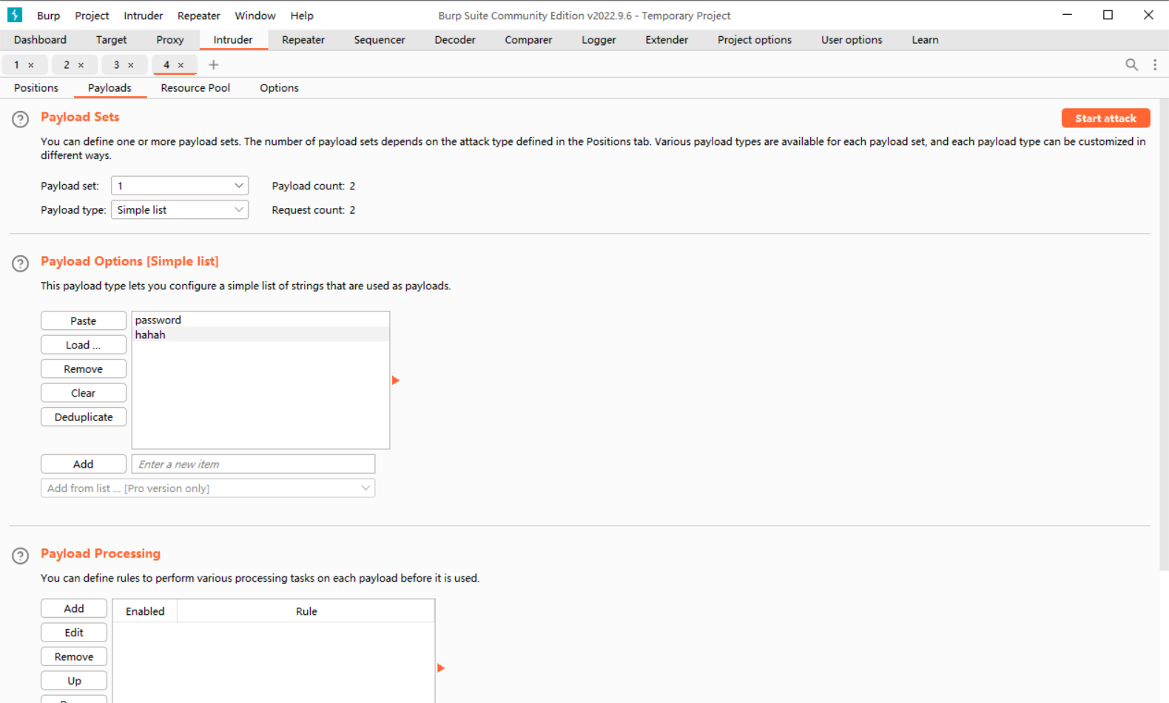Click the vertical scrollbar on the right
This screenshot has width=1169, height=703.
tap(1163, 333)
